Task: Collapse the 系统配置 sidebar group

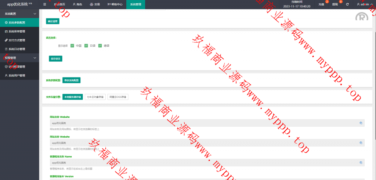Action: (x=35, y=14)
